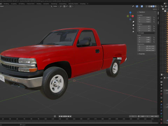Switch to the Texture Paint workspace
Screen dimensions: 168x126
(30, 4)
